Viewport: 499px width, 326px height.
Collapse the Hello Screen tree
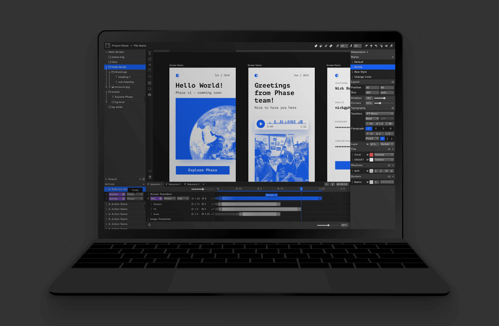point(106,52)
